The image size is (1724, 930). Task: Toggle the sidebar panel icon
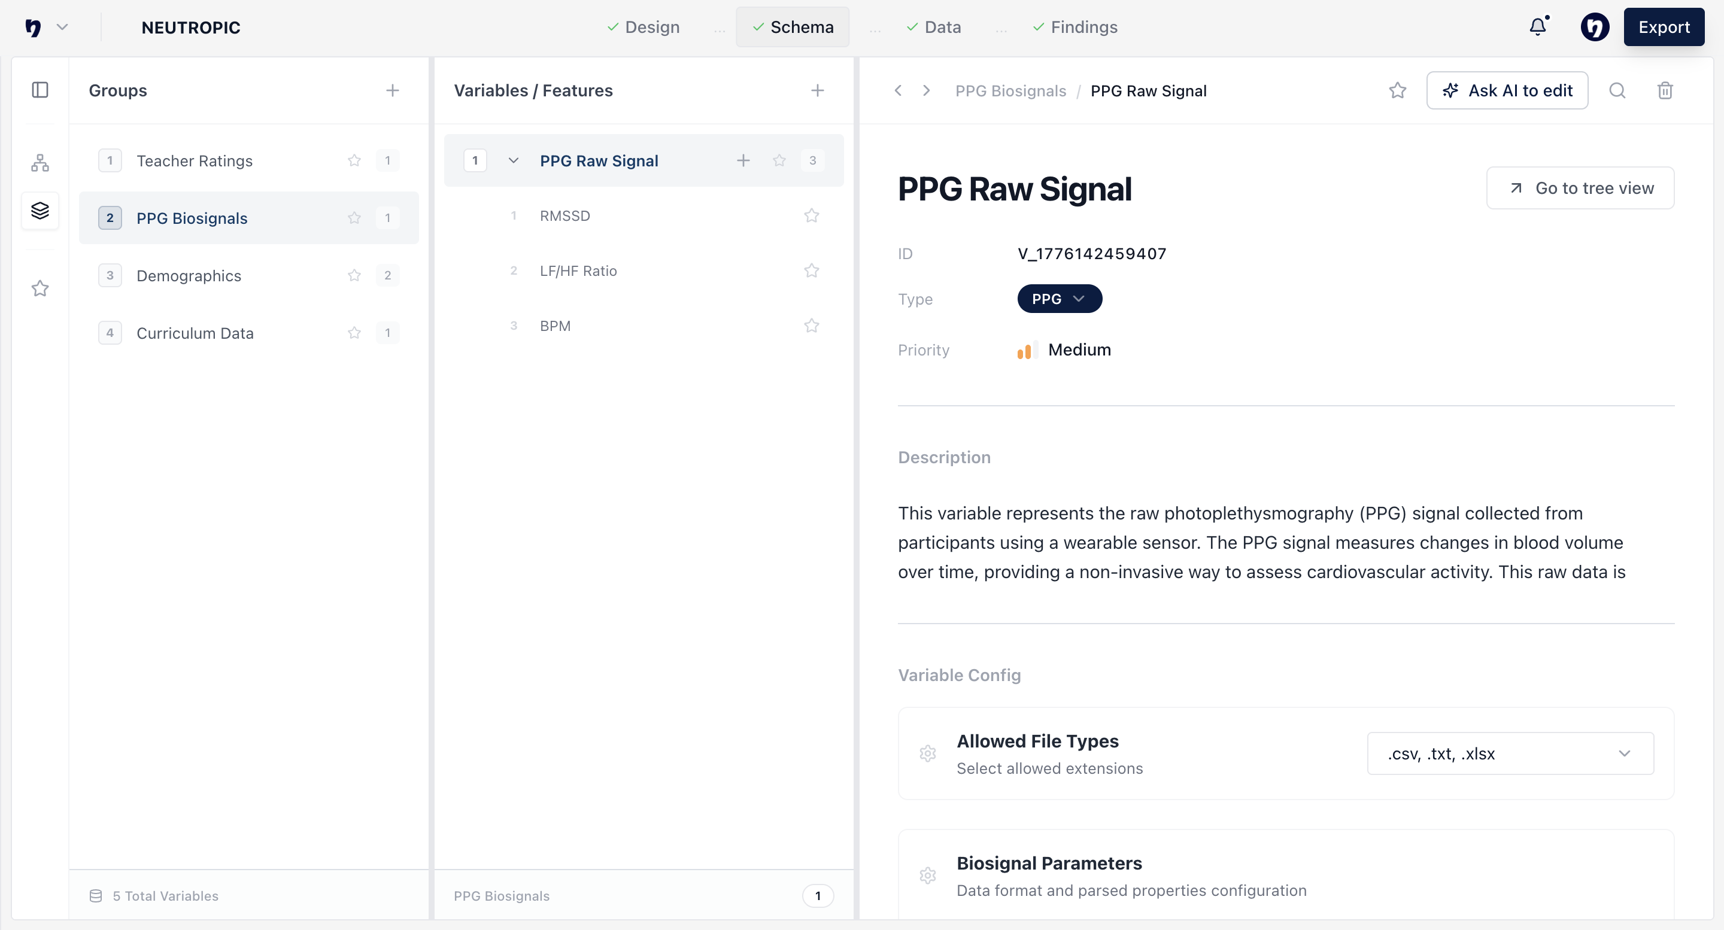(40, 90)
